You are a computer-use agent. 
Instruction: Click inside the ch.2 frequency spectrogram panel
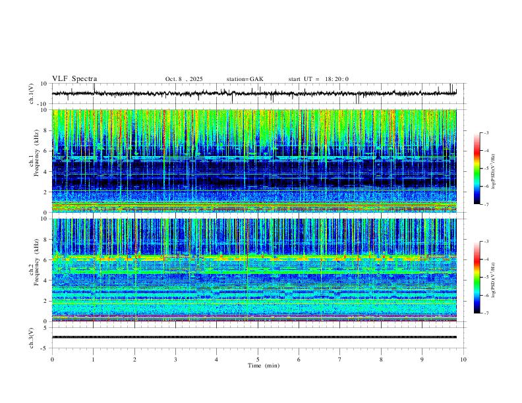254,270
